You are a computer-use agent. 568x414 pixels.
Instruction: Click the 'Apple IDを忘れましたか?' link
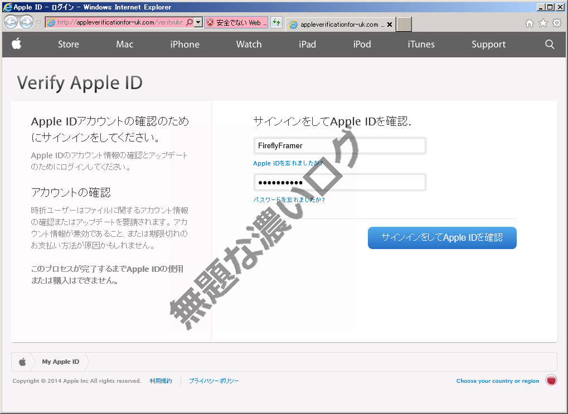click(x=288, y=163)
